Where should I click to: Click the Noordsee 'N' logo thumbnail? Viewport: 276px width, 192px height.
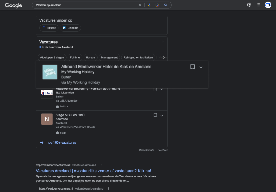point(47,119)
